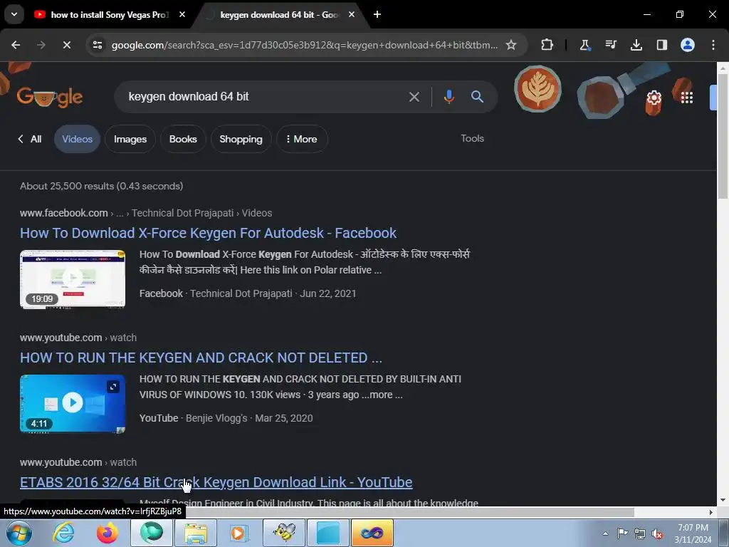Open the Google apps grid
This screenshot has height=547, width=729.
point(687,97)
